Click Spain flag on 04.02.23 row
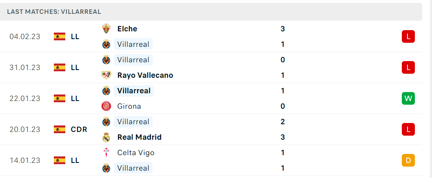 [60, 37]
